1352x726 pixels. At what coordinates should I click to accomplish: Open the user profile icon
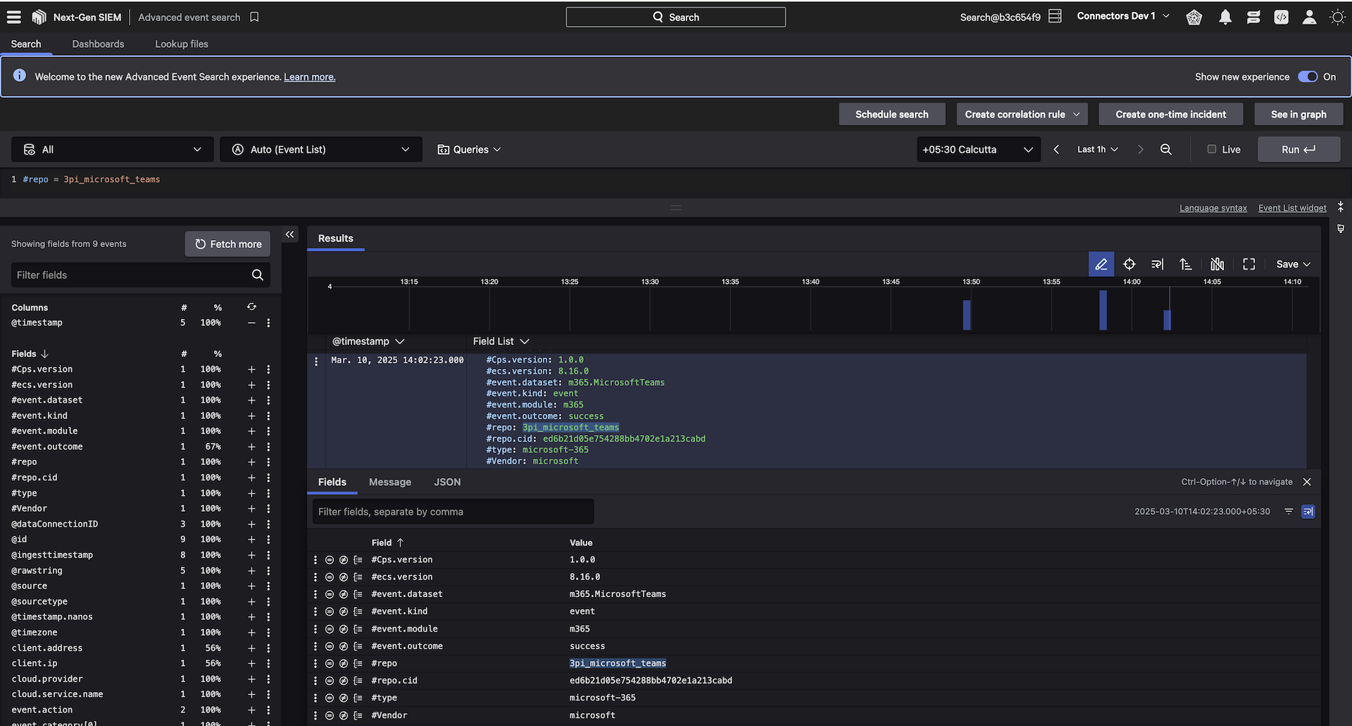1309,18
